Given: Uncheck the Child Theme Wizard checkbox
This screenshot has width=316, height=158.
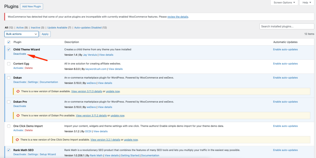Looking at the screenshot, I should click(x=9, y=49).
